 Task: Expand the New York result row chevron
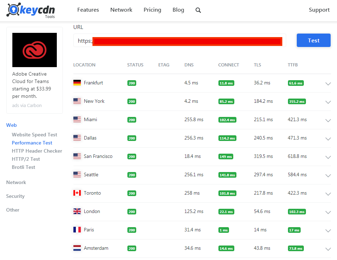point(328,102)
